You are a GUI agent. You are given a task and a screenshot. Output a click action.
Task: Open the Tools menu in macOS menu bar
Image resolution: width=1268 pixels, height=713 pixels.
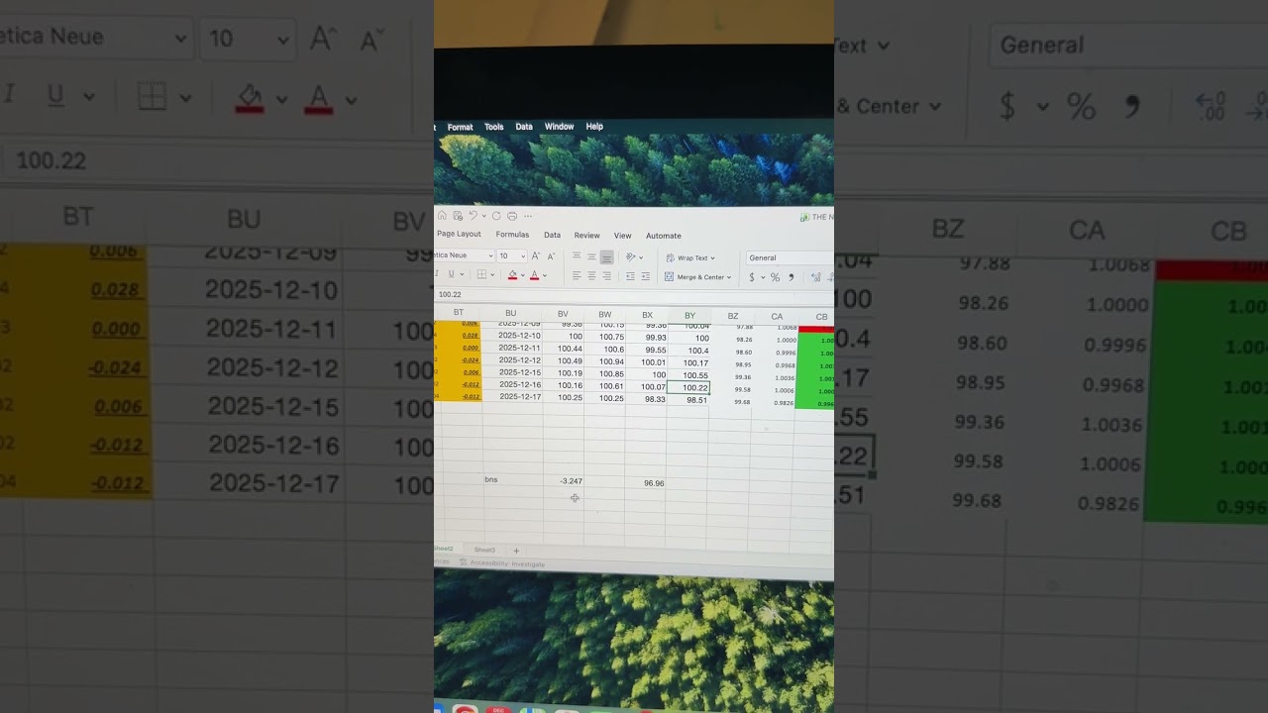(494, 127)
